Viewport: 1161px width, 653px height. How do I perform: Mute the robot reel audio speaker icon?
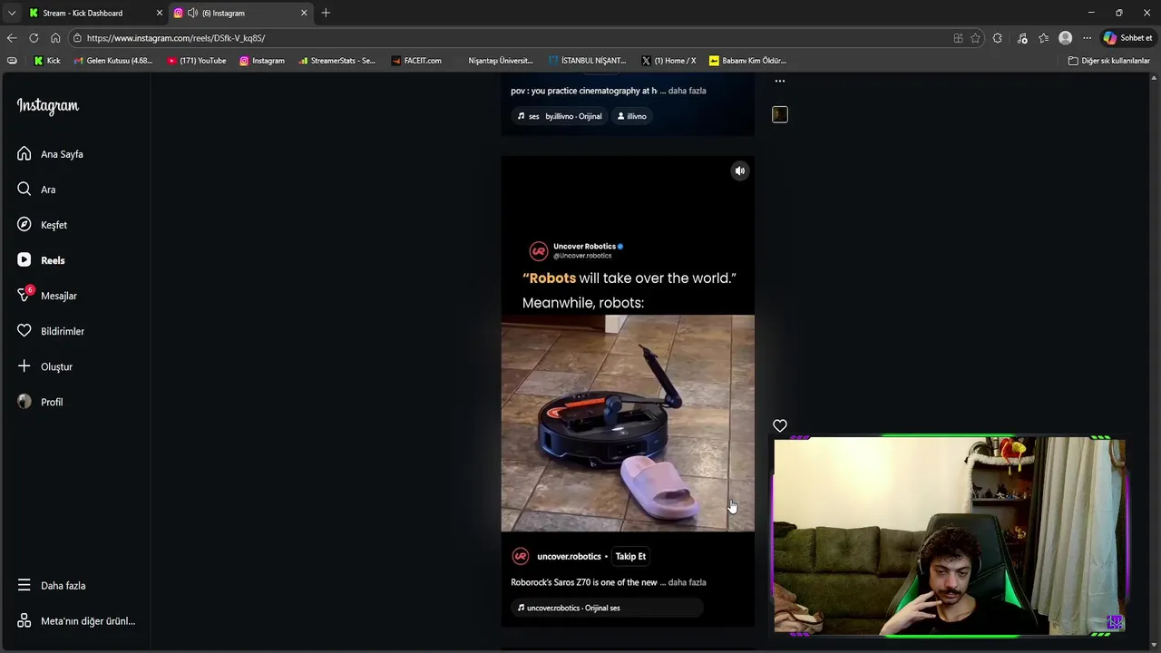[x=740, y=171]
